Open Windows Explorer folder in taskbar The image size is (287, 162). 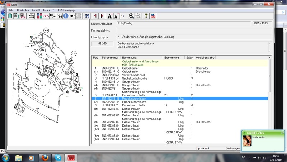coord(19,158)
